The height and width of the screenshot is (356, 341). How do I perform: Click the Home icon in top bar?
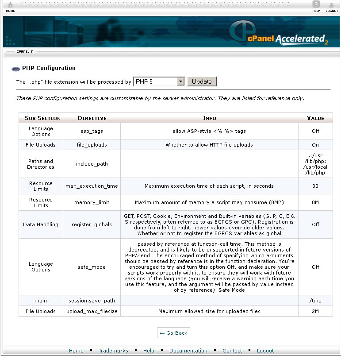[10, 6]
